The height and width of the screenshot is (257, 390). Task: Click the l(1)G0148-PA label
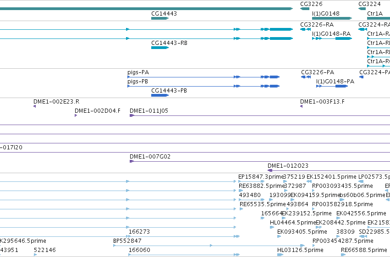[x=335, y=82]
